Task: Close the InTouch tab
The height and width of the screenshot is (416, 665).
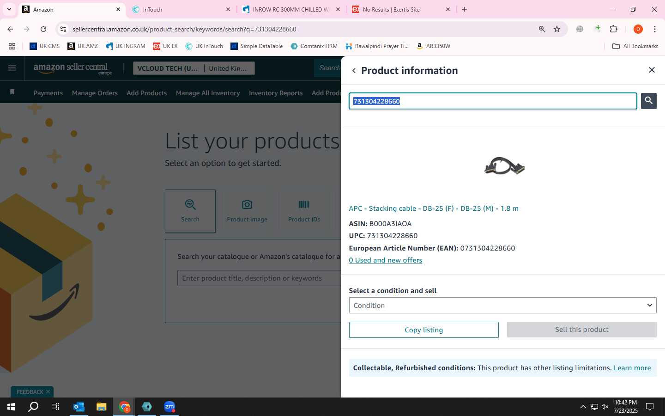Action: pyautogui.click(x=228, y=9)
